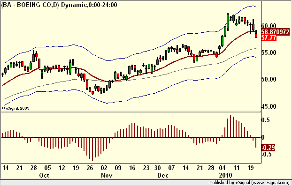Click the -0.29 histogram value label

[268, 148]
